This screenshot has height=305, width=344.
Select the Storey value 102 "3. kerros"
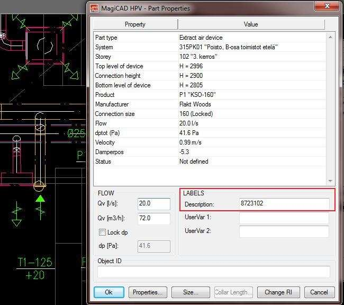[198, 57]
